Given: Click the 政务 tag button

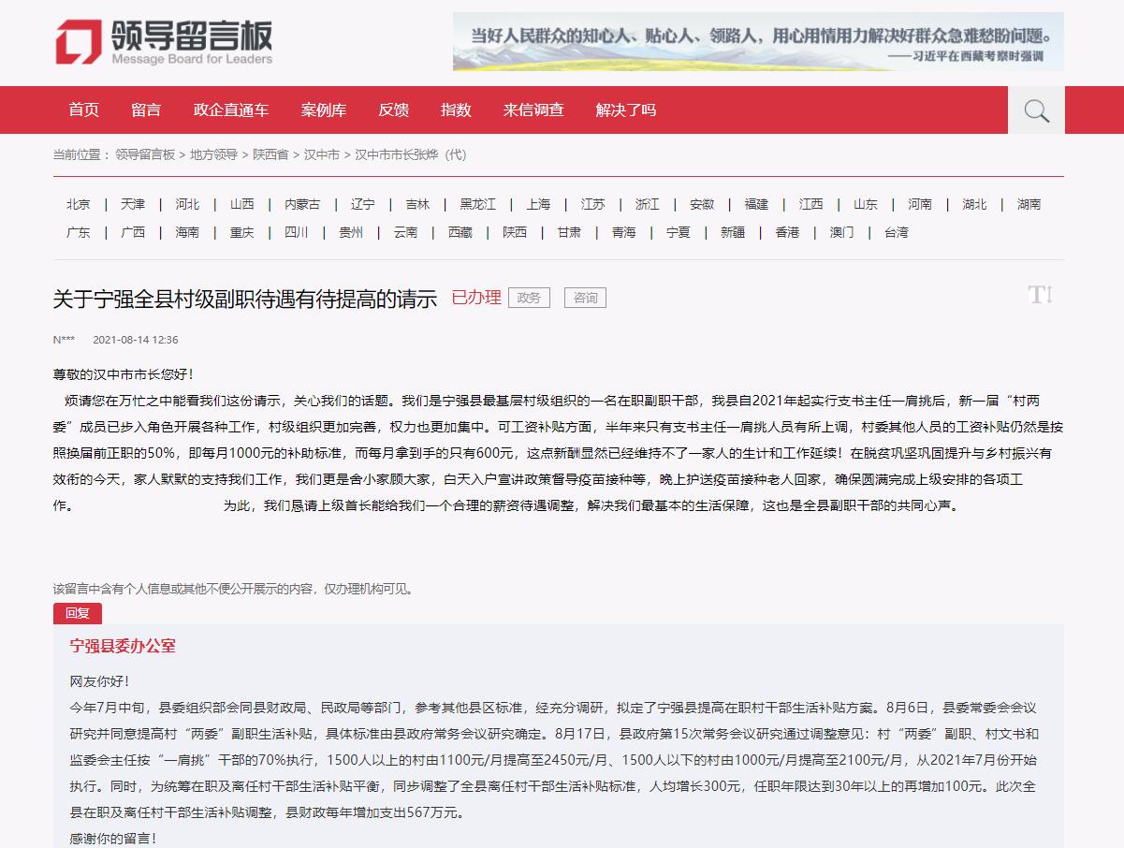Looking at the screenshot, I should (x=529, y=298).
